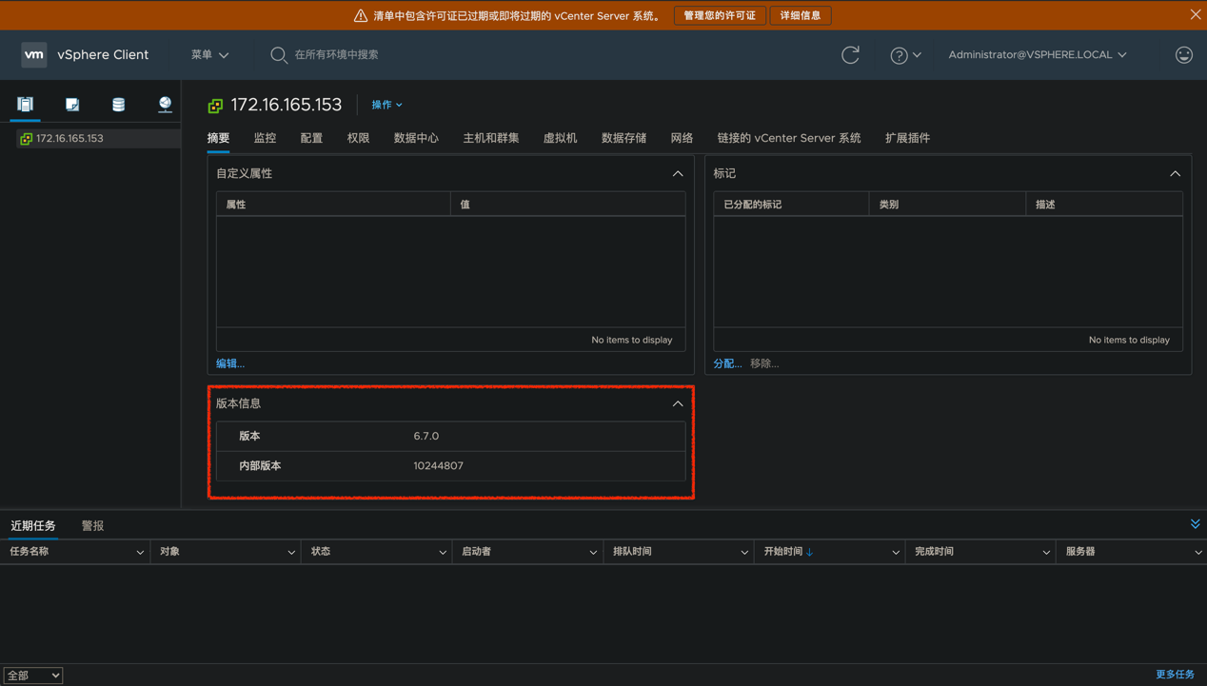Switch to the 网络 tab
This screenshot has height=686, width=1207.
pos(682,138)
